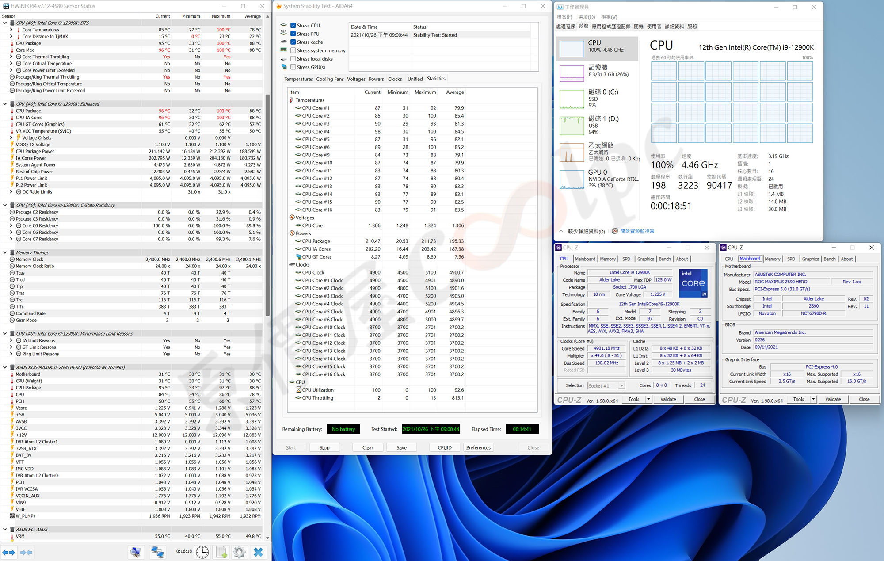Screen dimensions: 884x561
Task: Open 開啟資源監視器 link in Task Manager
Action: [637, 231]
